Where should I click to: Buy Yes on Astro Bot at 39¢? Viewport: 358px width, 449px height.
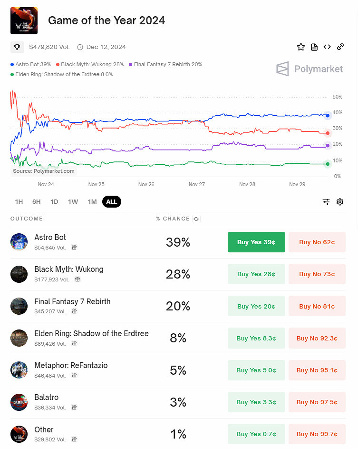[x=256, y=242]
